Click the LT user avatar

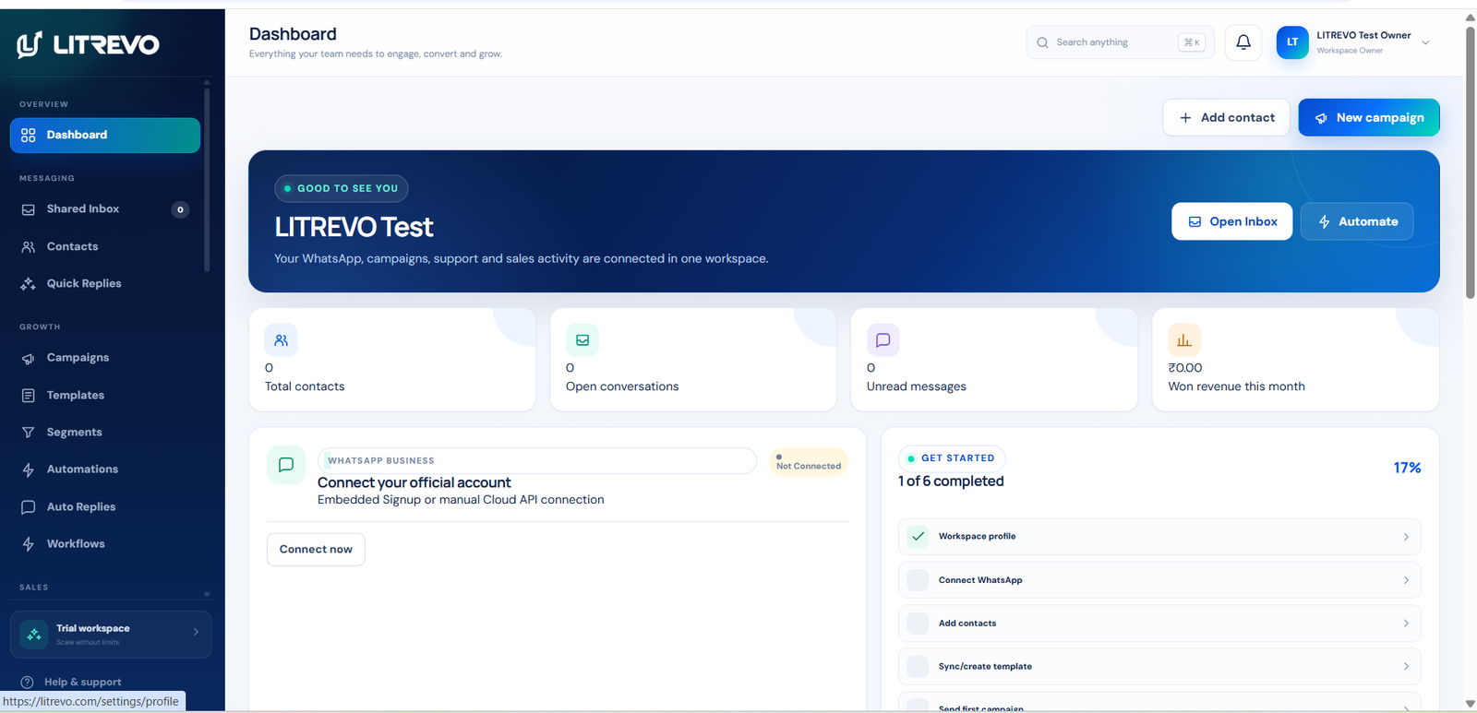[x=1292, y=42]
